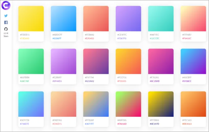Copy the hex code #ABDCFF
The width and height of the screenshot is (209, 132).
pos(57,35)
